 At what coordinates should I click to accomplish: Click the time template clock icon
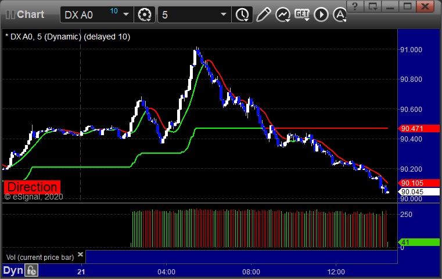(x=241, y=14)
